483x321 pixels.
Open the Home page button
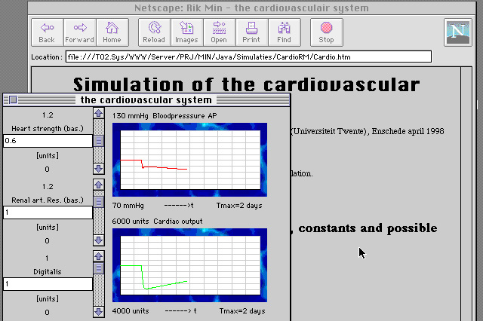pos(112,32)
